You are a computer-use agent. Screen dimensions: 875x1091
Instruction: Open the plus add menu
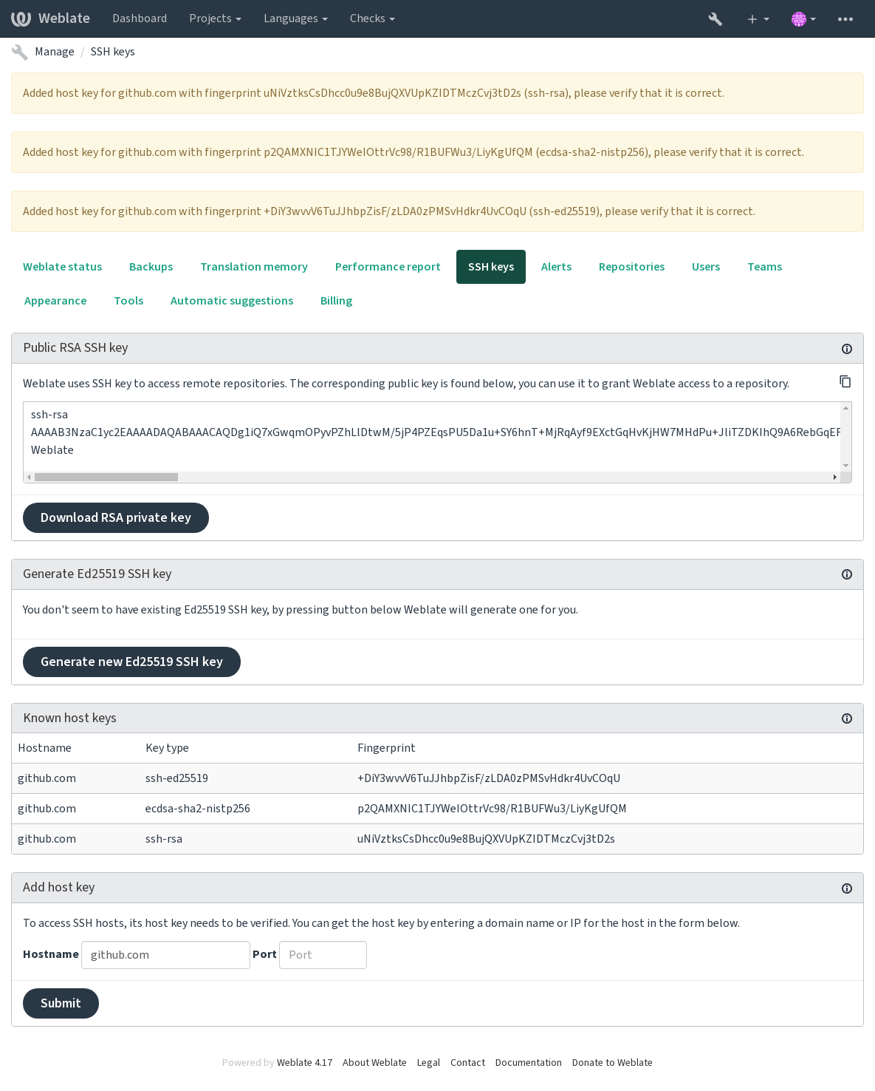(x=758, y=19)
